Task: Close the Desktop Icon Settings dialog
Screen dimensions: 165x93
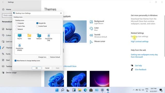Action: [61, 13]
